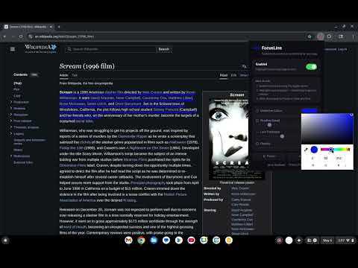Switch to the Article tab

point(63,75)
